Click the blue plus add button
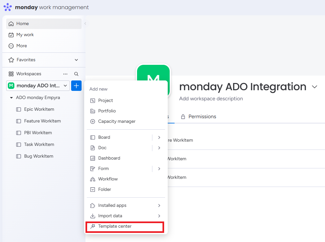This screenshot has height=242, width=325. click(76, 86)
